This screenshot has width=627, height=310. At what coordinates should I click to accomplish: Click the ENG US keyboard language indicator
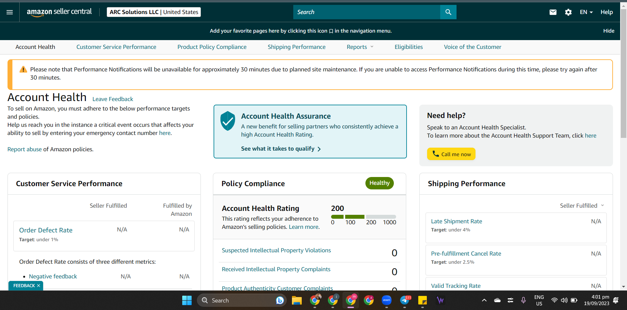click(539, 300)
